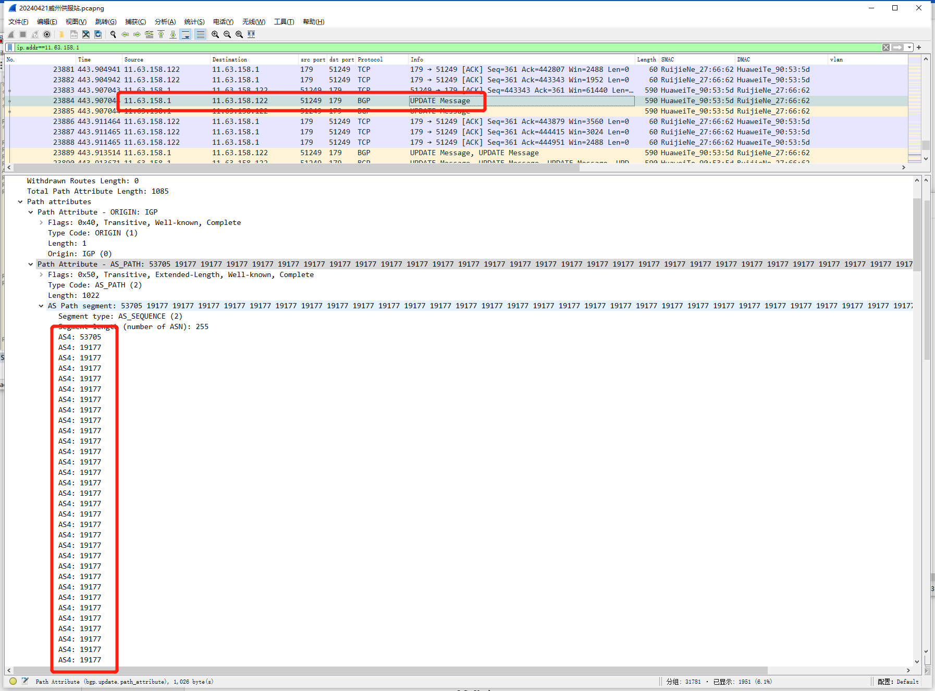Click the close capture file icon
Viewport: 935px width, 691px height.
86,34
